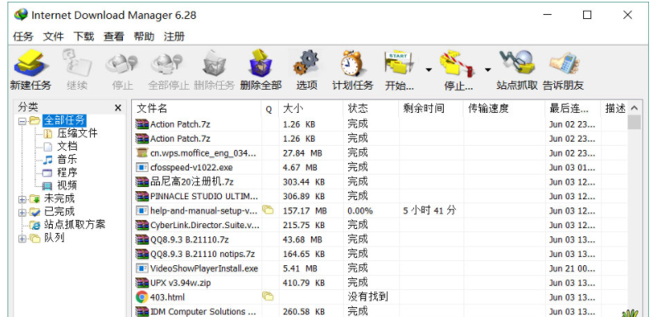Open the 任务 menu

click(x=23, y=37)
